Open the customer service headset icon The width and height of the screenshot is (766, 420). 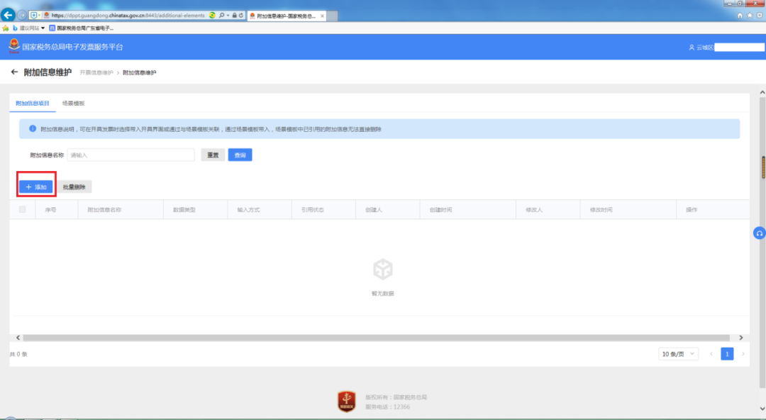click(x=759, y=233)
